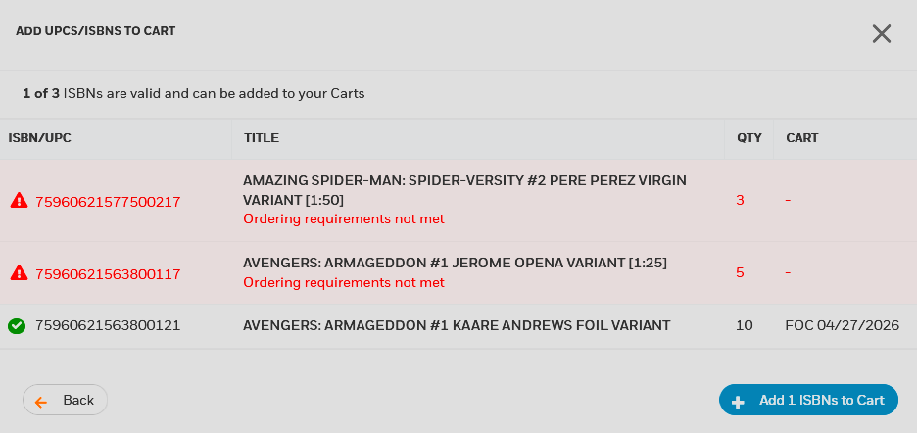Click the orange back arrow icon
The image size is (917, 433).
click(41, 402)
